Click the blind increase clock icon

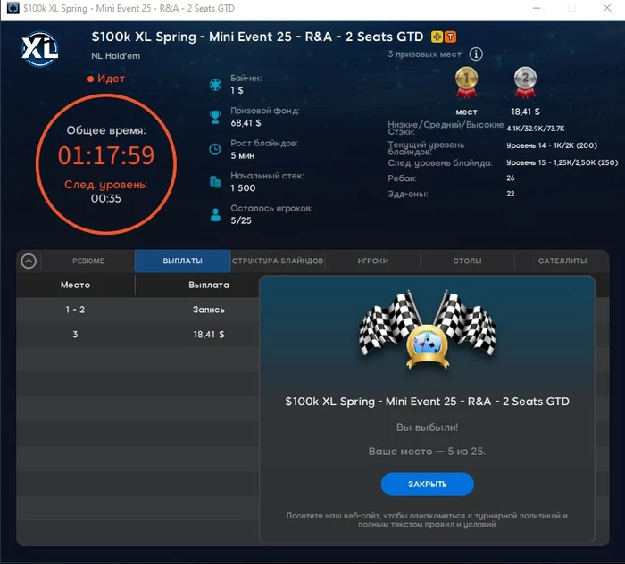click(x=215, y=149)
